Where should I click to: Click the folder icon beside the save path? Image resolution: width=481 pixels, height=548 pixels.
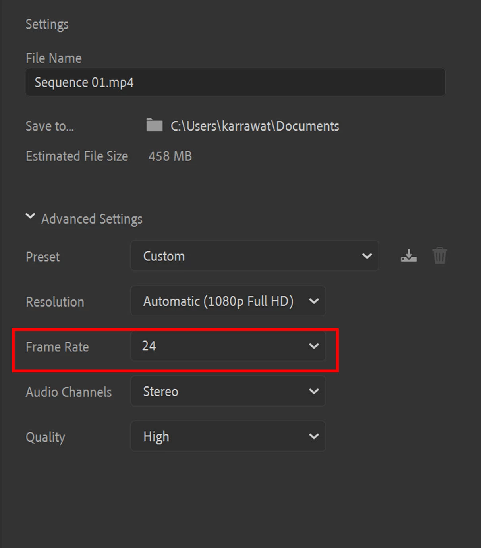[155, 125]
